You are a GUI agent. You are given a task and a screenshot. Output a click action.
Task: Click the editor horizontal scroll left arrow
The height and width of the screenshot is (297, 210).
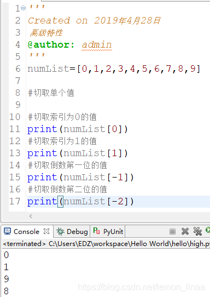point(31,216)
